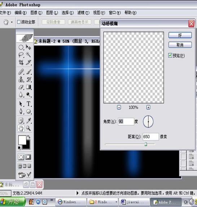197x207 pixels.
Task: Select the Type tool
Action: point(29,104)
